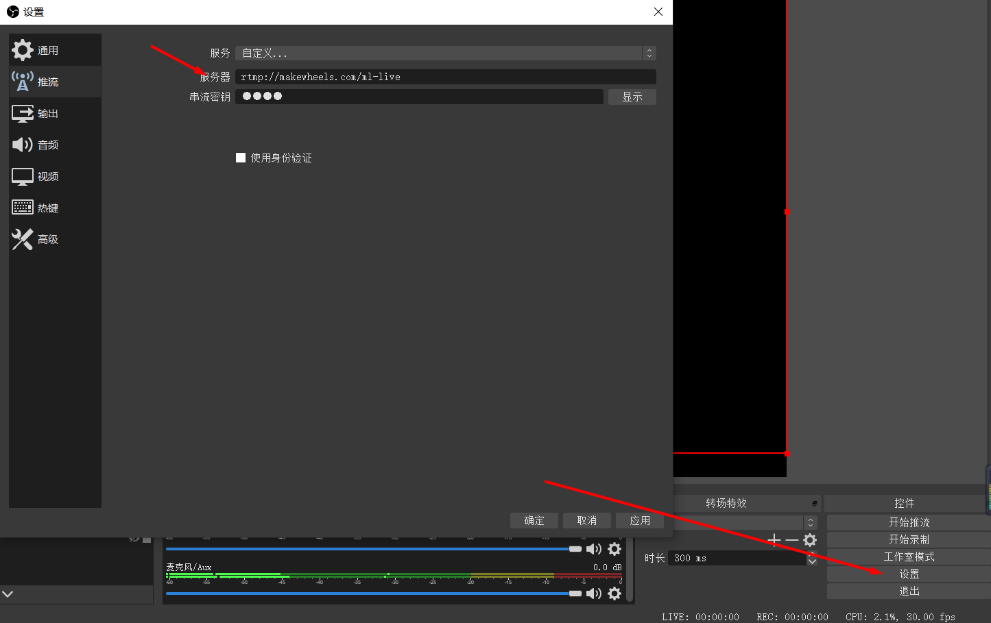Click the 高级 wrench tools icon
This screenshot has height=623, width=991.
point(22,239)
